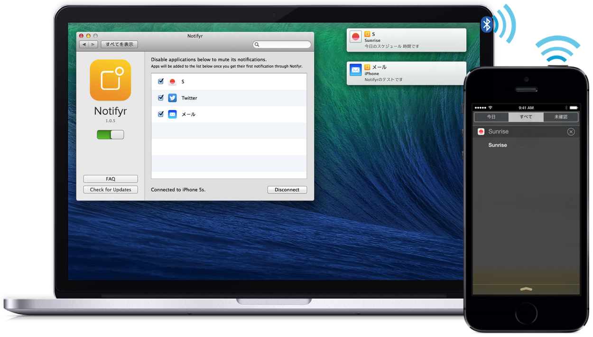Click the large Notifyr app icon

(x=111, y=80)
